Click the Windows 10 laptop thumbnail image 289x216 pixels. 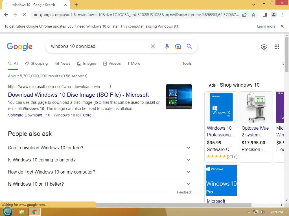pos(179,97)
